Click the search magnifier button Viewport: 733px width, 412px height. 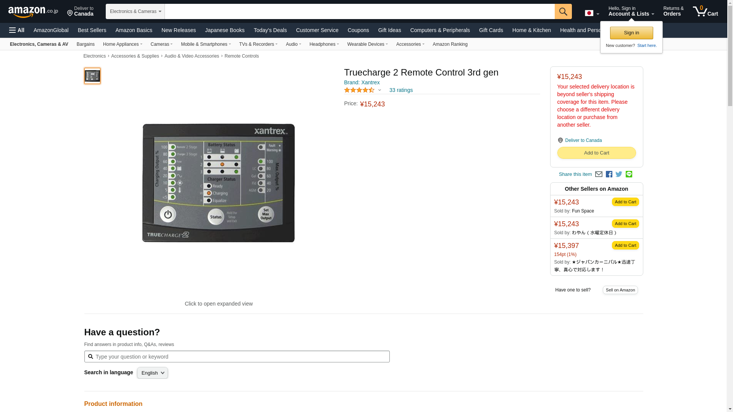click(563, 11)
